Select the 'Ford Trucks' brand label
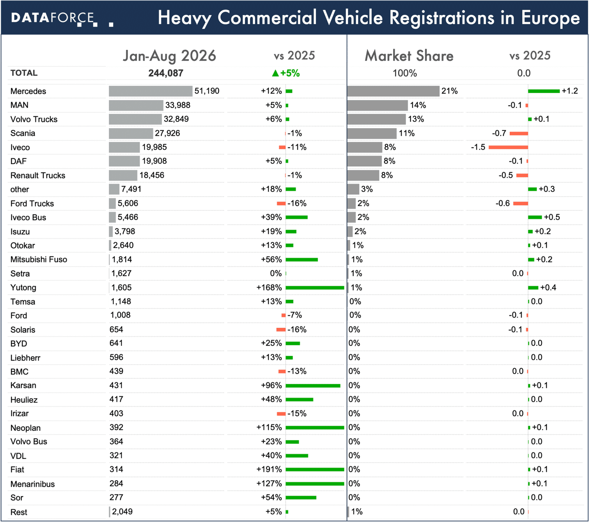592x523 pixels. point(32,203)
